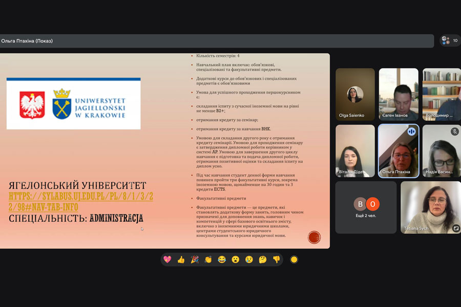
Task: Select Надія Васин's video tile
Action: point(442,151)
